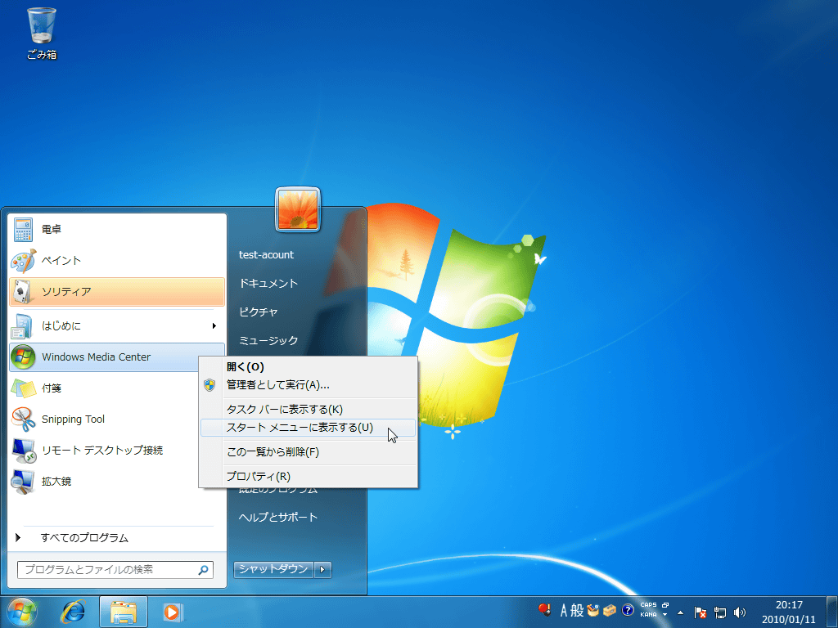Open Windows Explorer folder icon on the taskbar
This screenshot has height=628, width=838.
[124, 612]
